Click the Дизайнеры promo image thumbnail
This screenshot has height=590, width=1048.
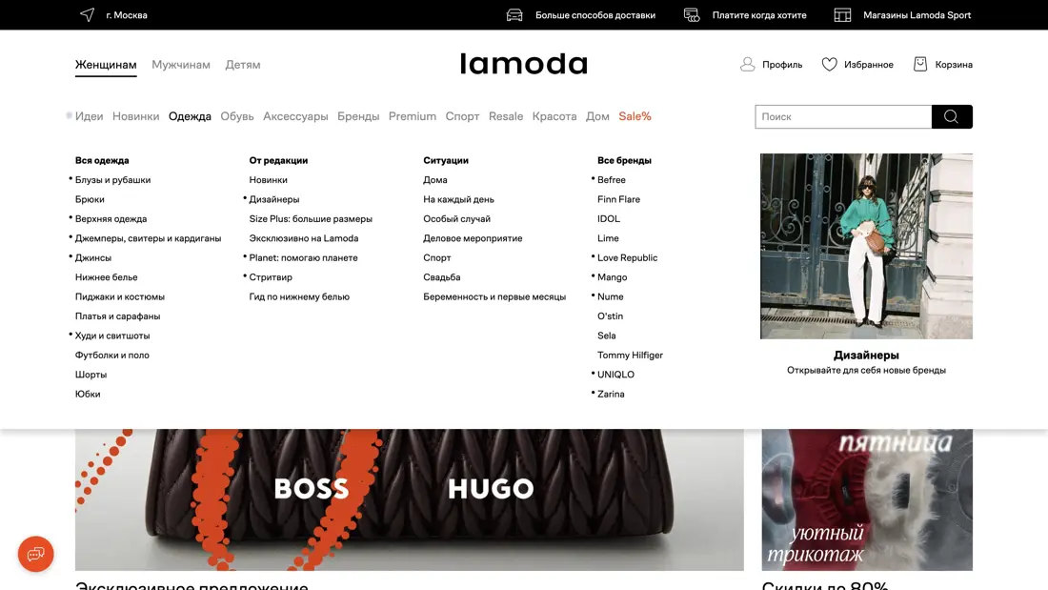click(x=865, y=245)
